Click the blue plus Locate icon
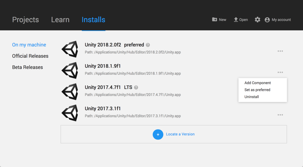Screen dimensions: 303x167 coord(158,135)
